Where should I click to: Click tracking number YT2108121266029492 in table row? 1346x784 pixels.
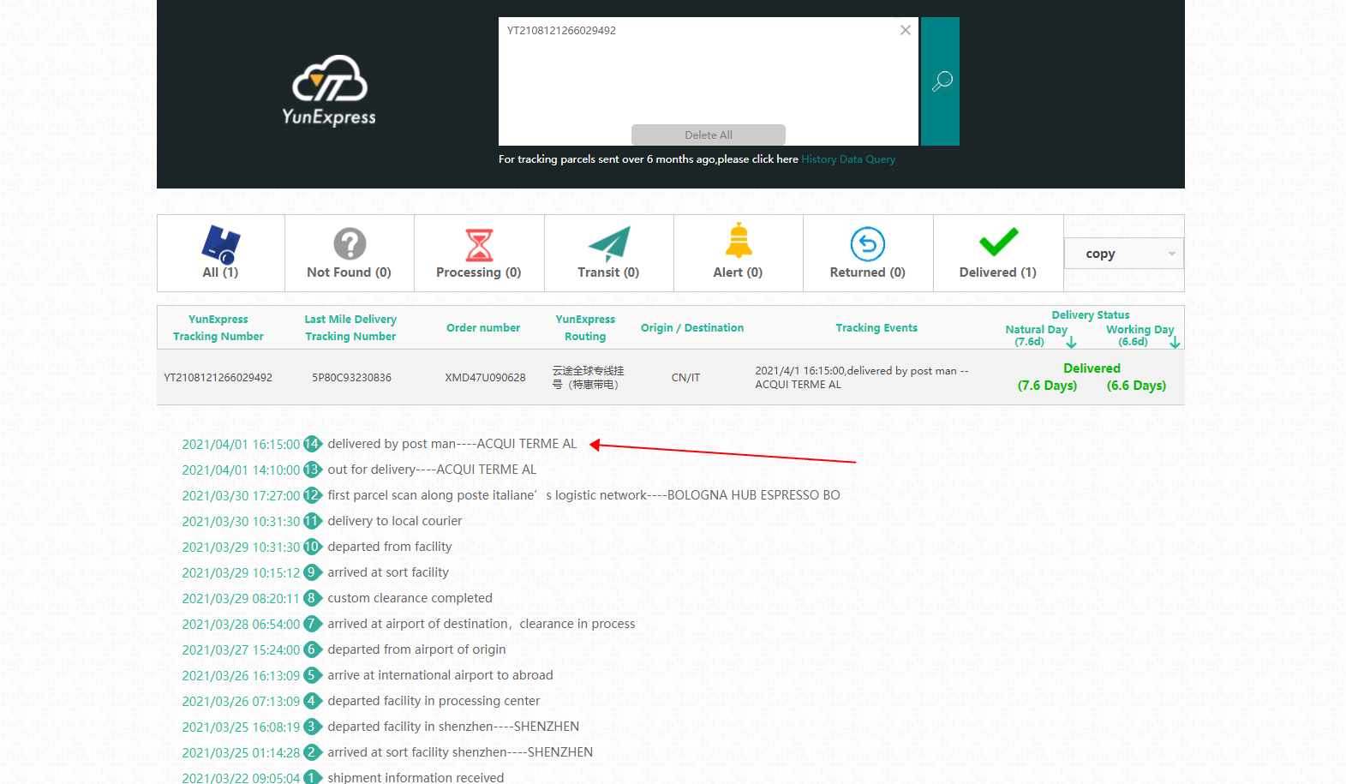click(x=218, y=378)
